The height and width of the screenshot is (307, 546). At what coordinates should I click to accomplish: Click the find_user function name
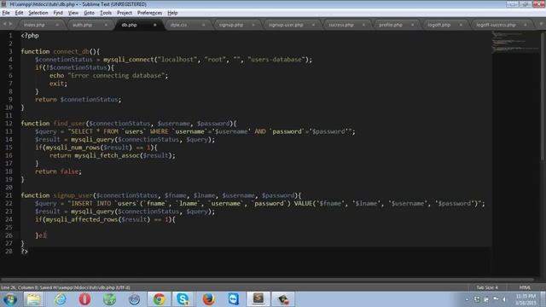[69, 124]
